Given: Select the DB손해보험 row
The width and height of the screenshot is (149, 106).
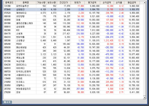Looking at the screenshot, I should [72, 47].
